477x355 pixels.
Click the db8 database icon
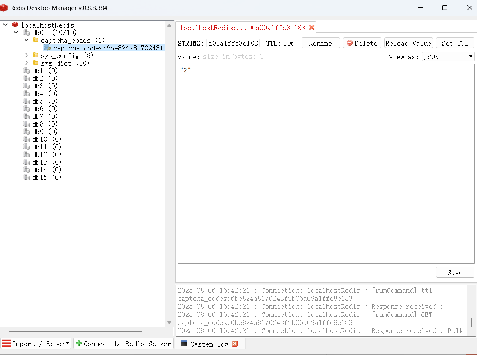pos(27,124)
